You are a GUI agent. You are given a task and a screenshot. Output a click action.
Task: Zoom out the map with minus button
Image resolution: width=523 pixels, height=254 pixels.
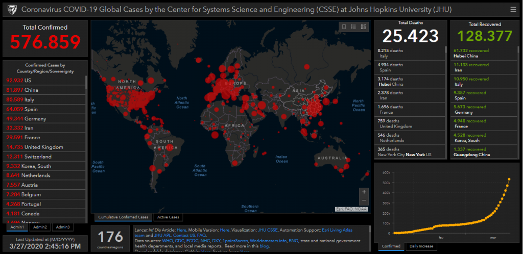pyautogui.click(x=364, y=201)
